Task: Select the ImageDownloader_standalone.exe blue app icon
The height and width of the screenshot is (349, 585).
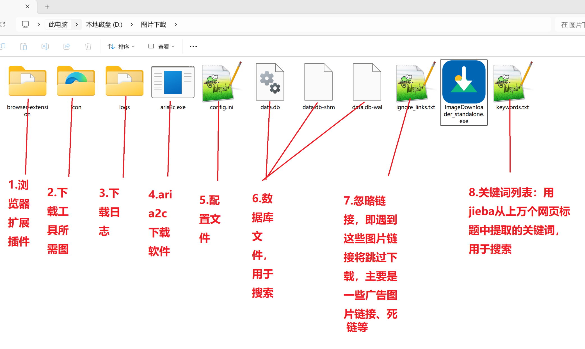Action: point(464,82)
